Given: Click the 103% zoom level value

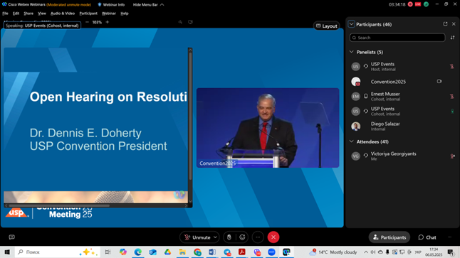Looking at the screenshot, I should tap(97, 22).
